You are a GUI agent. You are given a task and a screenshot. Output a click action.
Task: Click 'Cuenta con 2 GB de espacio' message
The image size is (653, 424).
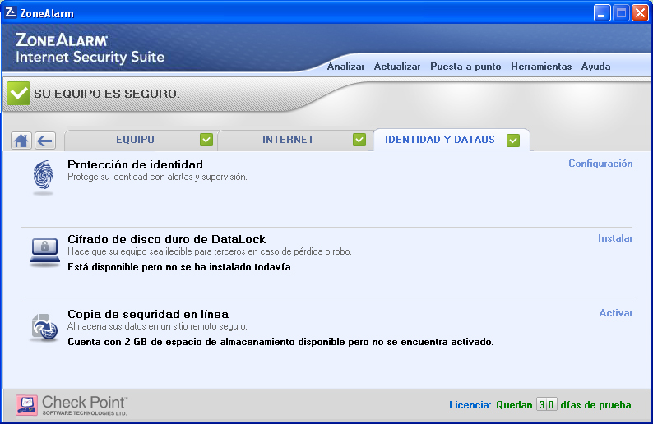click(280, 342)
